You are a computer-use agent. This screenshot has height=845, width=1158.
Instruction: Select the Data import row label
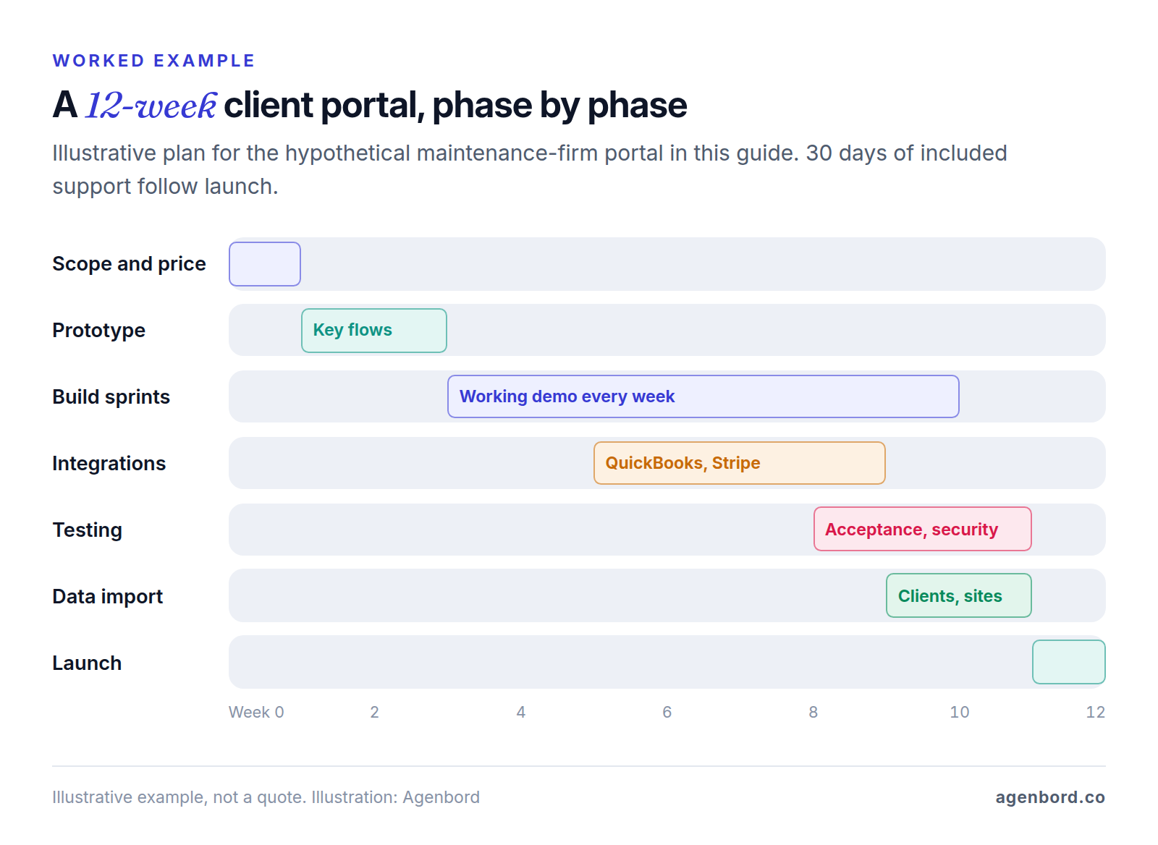pyautogui.click(x=107, y=597)
